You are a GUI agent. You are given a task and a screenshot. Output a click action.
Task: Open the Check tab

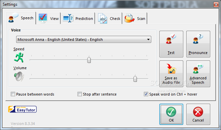tap(109, 19)
